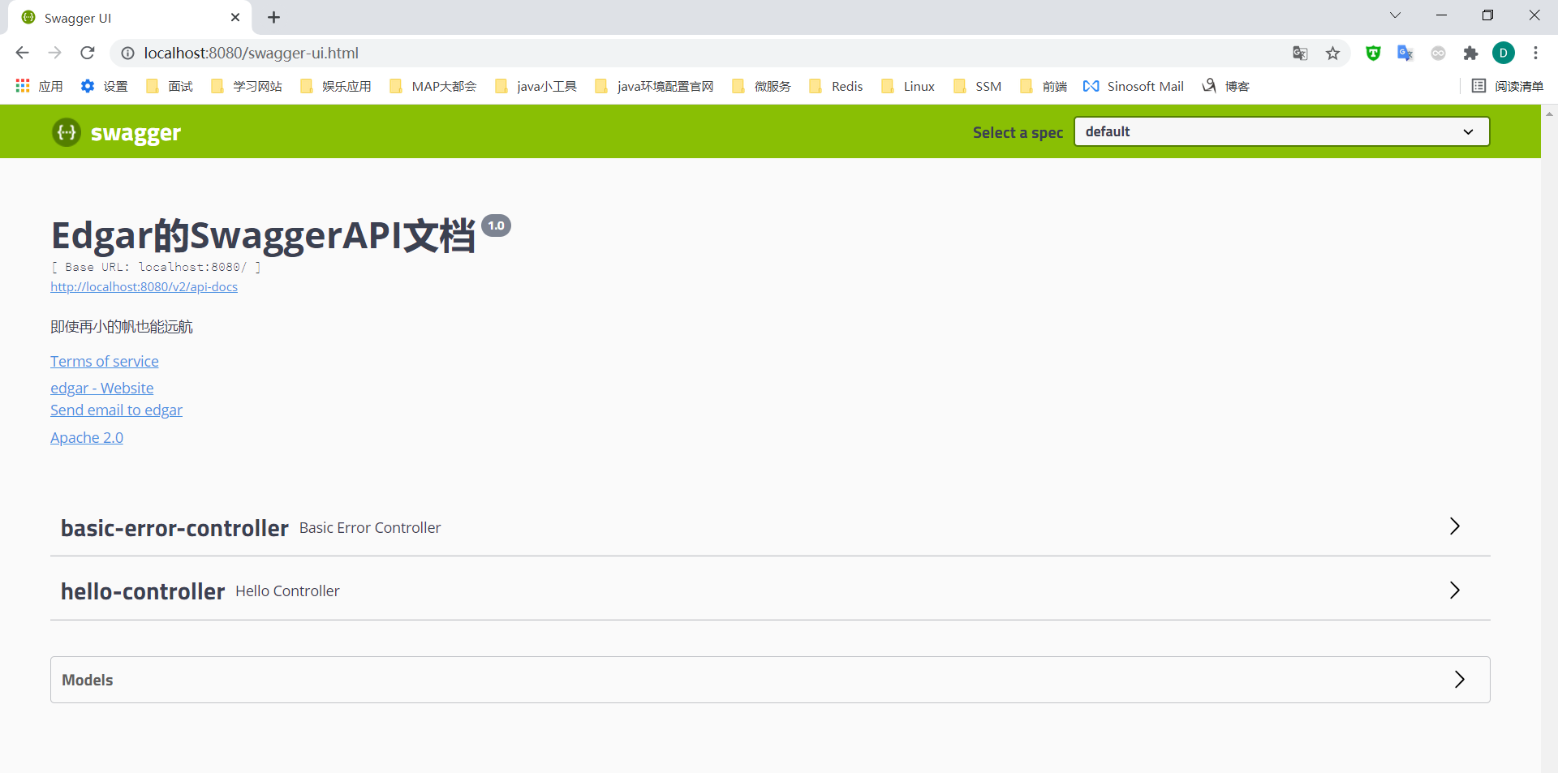Open the translate page icon
Screen dimensions: 1558x773
click(1300, 54)
